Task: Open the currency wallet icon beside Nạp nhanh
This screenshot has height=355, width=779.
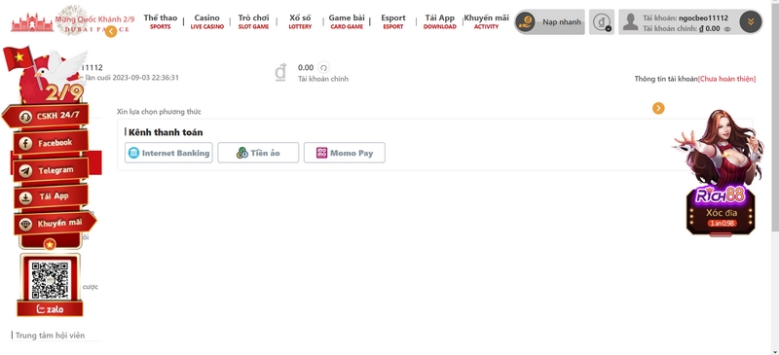Action: pos(602,21)
